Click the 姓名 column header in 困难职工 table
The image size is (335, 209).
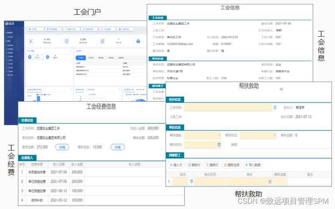(x=183, y=175)
